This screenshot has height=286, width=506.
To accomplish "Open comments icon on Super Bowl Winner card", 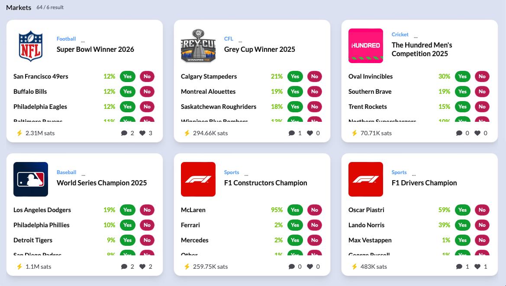I will [x=124, y=133].
